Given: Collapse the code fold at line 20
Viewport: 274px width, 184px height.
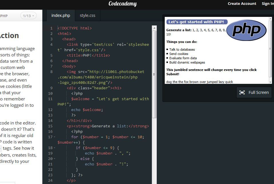Looking at the screenshot, I should point(55,159).
